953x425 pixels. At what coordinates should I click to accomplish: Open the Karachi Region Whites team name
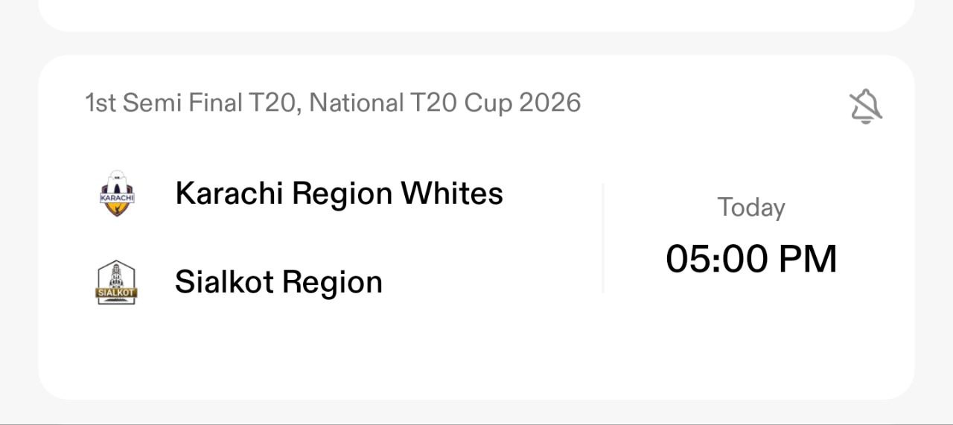click(339, 194)
